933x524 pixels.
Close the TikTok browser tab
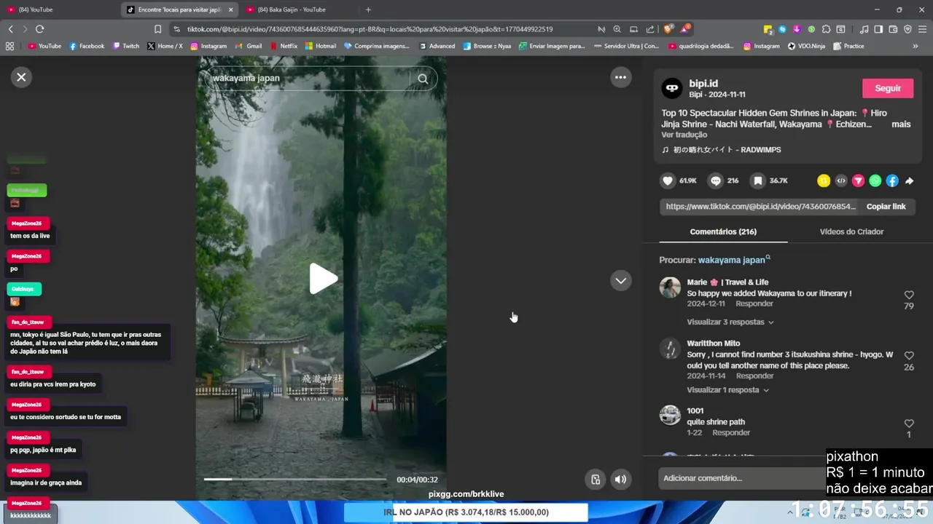231,9
